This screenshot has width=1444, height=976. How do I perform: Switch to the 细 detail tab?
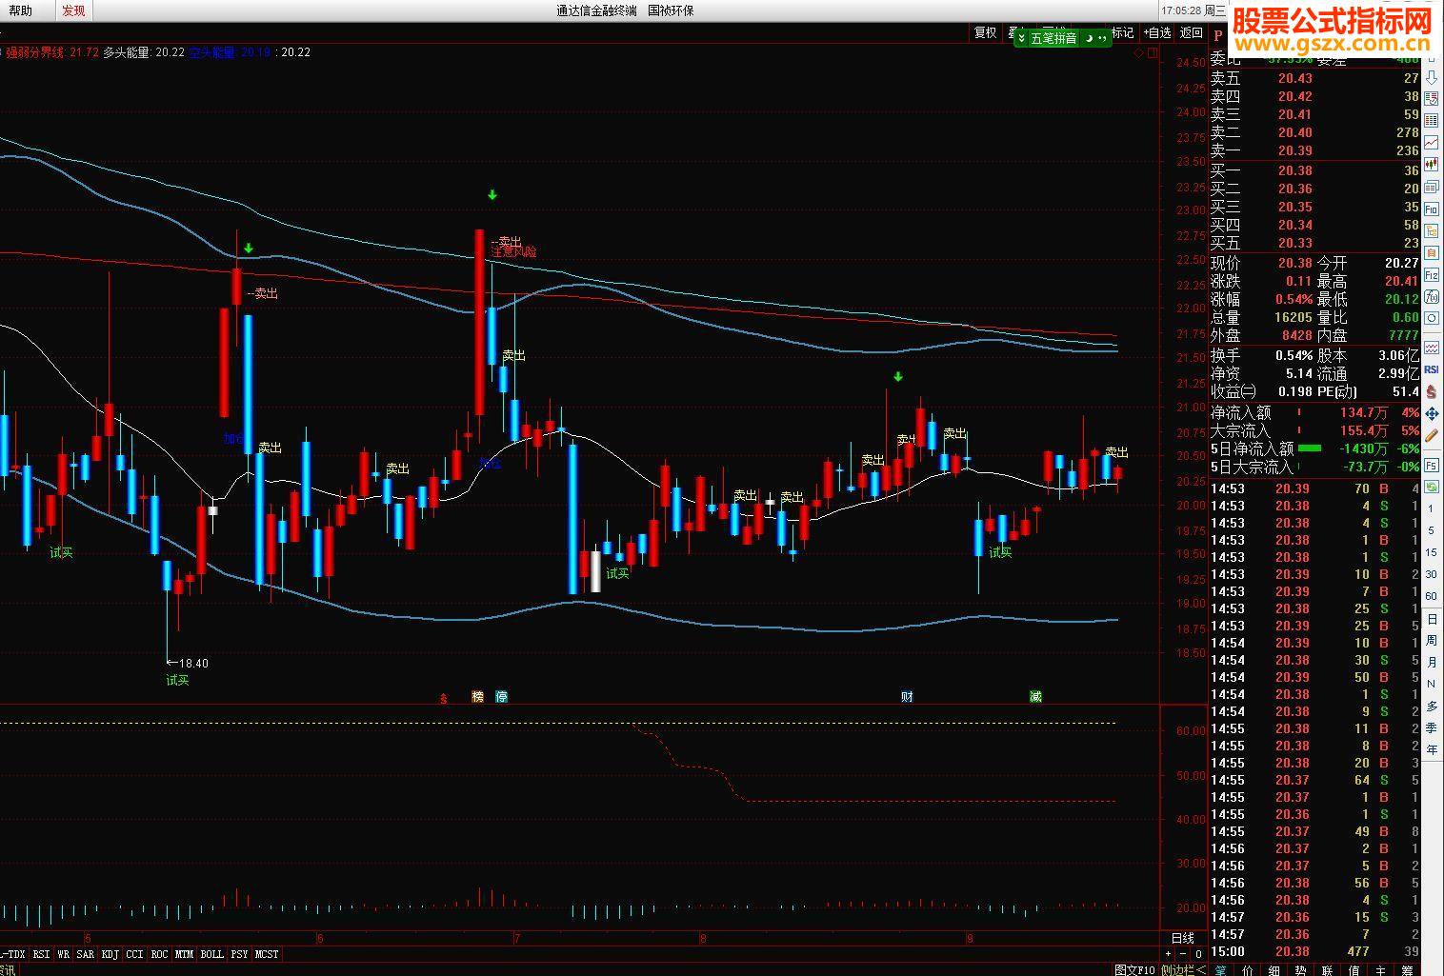tap(1274, 969)
